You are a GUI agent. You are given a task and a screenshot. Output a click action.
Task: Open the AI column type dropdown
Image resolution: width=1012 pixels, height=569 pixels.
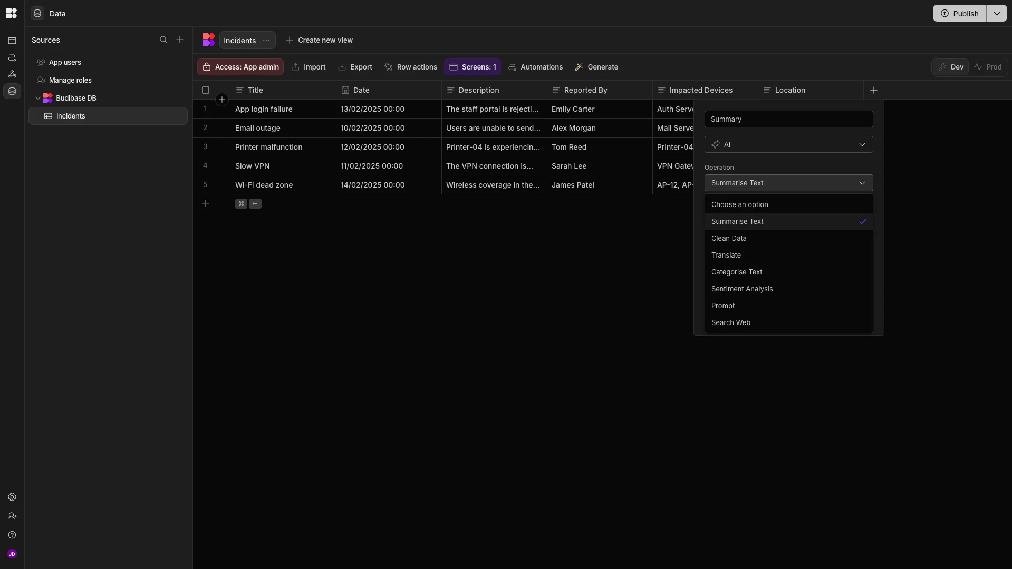click(788, 144)
